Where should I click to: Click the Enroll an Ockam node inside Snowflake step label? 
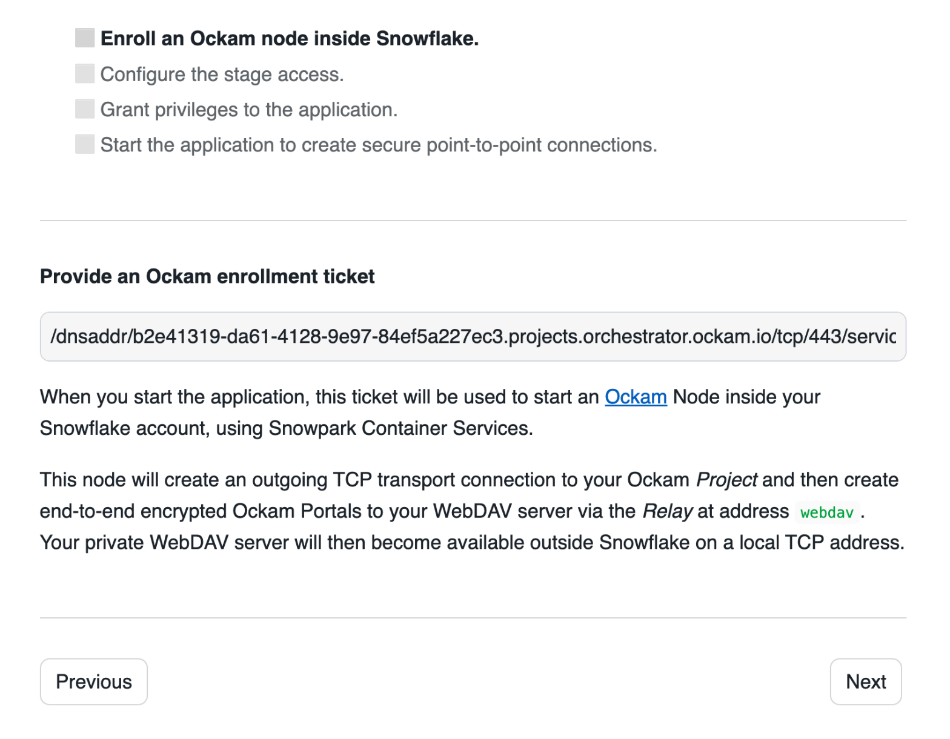coord(289,38)
